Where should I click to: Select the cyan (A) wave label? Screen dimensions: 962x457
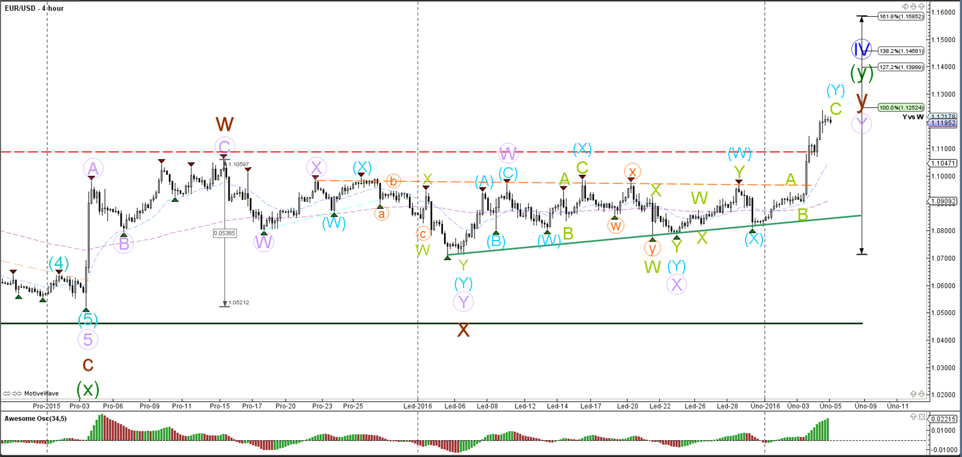pyautogui.click(x=484, y=183)
